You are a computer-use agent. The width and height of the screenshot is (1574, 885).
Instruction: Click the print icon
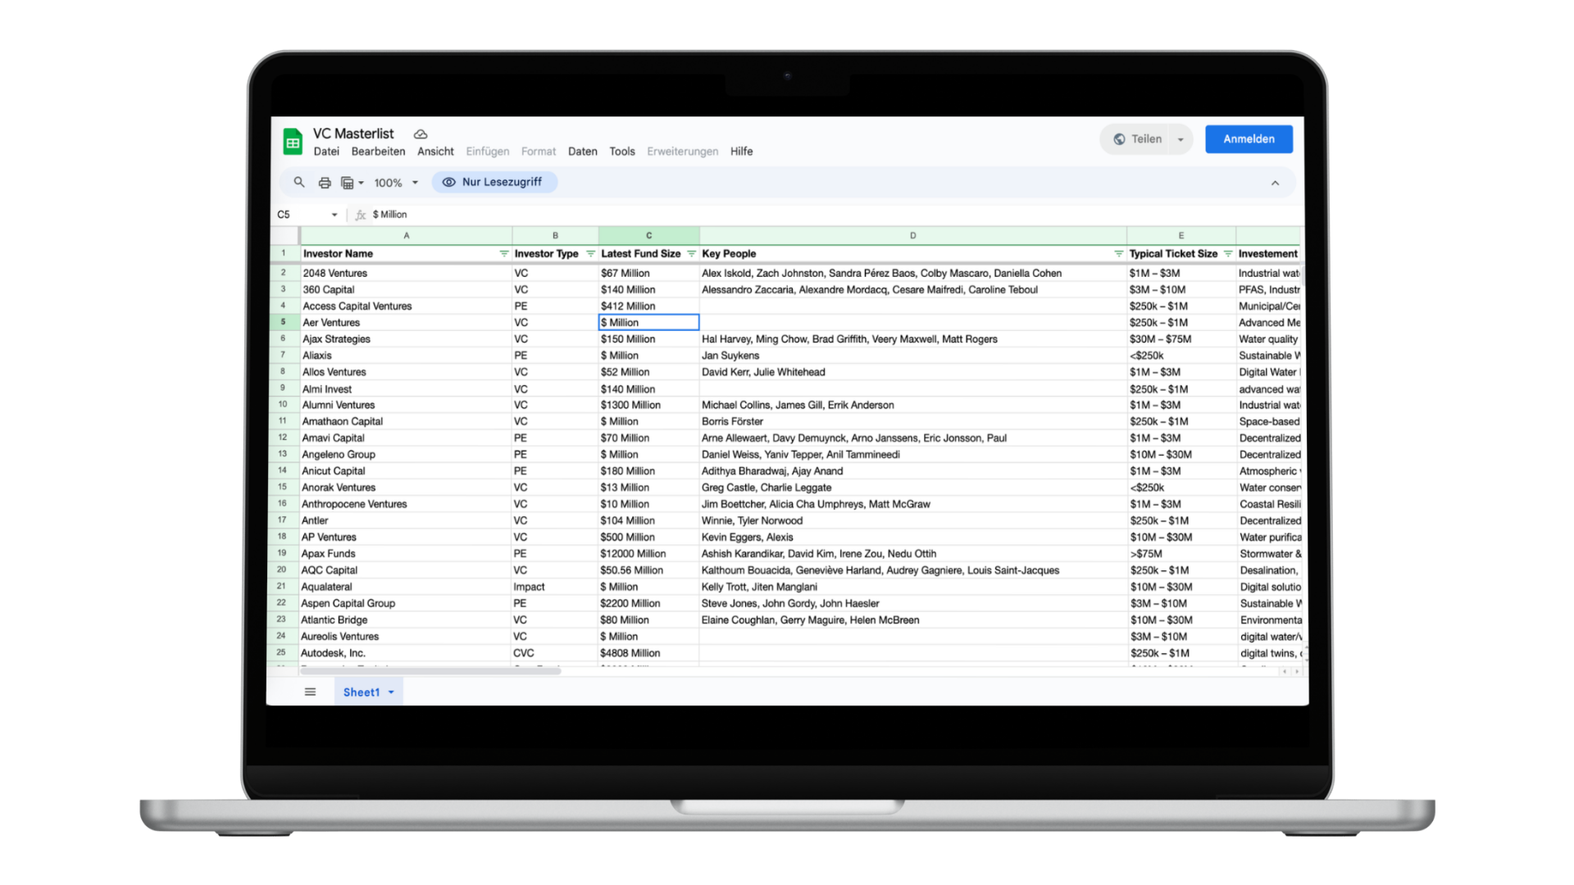(x=325, y=183)
